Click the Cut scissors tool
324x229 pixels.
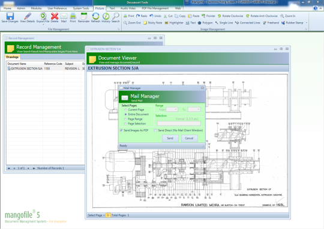[168, 16]
